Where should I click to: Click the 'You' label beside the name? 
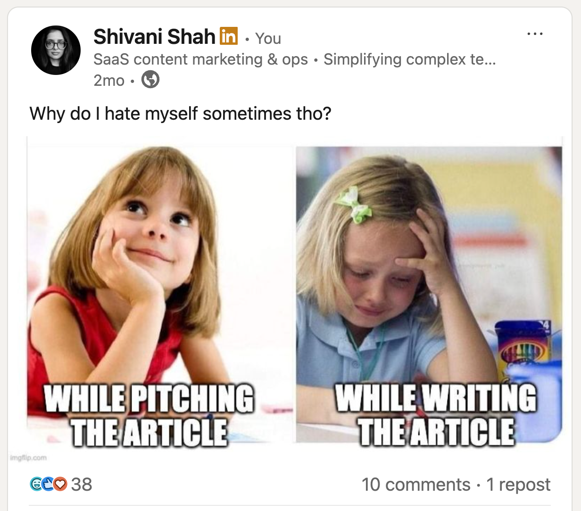[x=268, y=38]
